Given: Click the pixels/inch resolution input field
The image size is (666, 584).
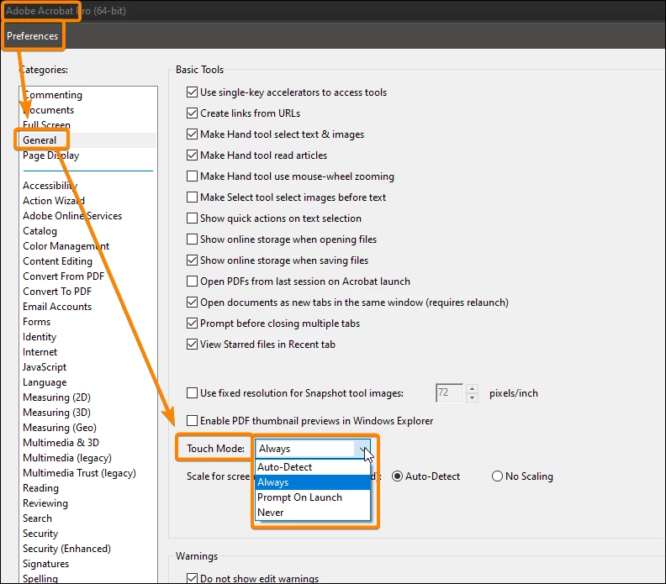Looking at the screenshot, I should coord(449,393).
